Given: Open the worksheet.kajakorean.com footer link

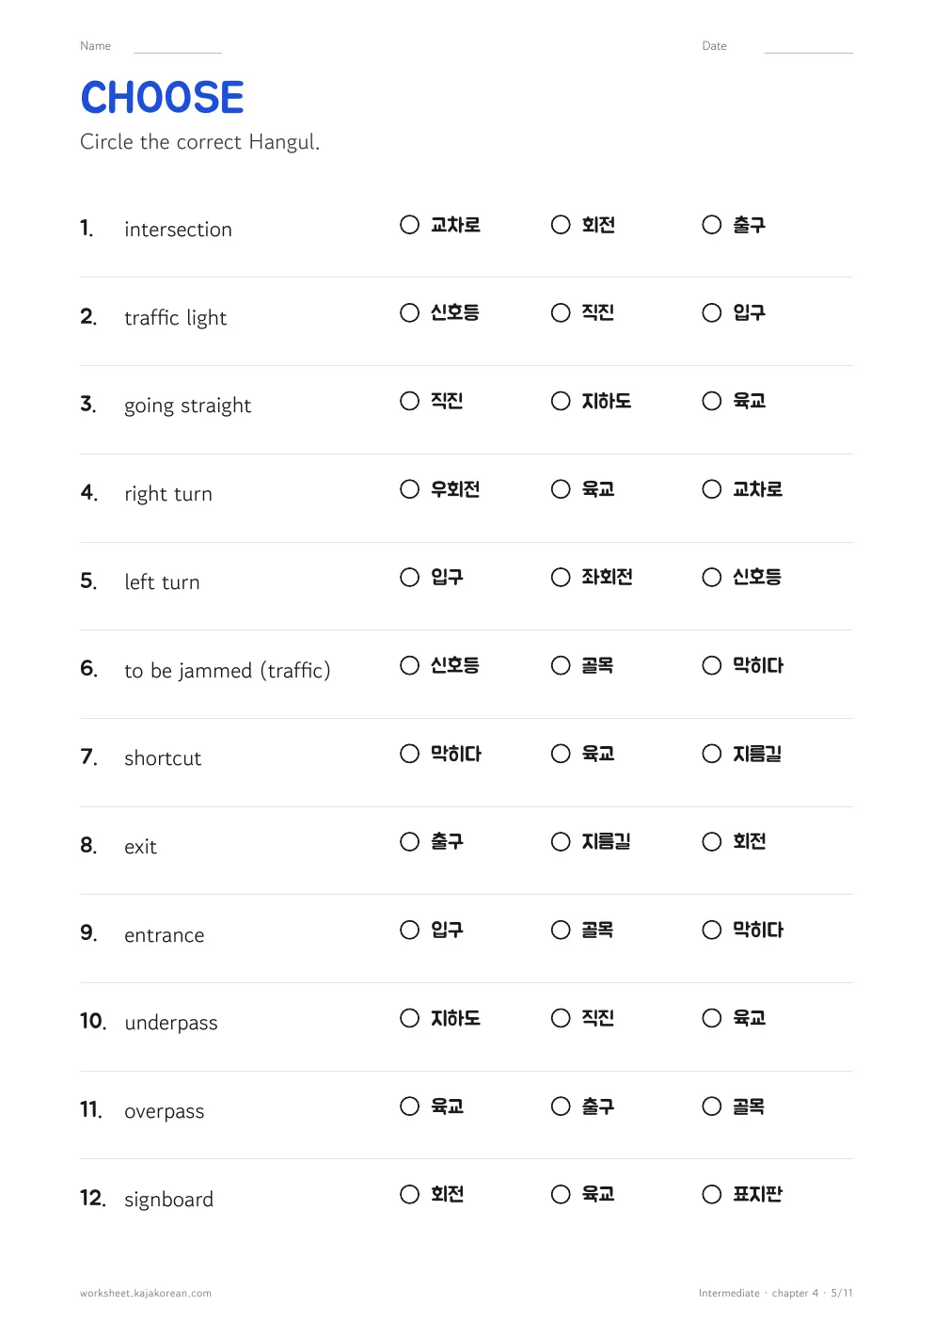Looking at the screenshot, I should click(146, 1294).
